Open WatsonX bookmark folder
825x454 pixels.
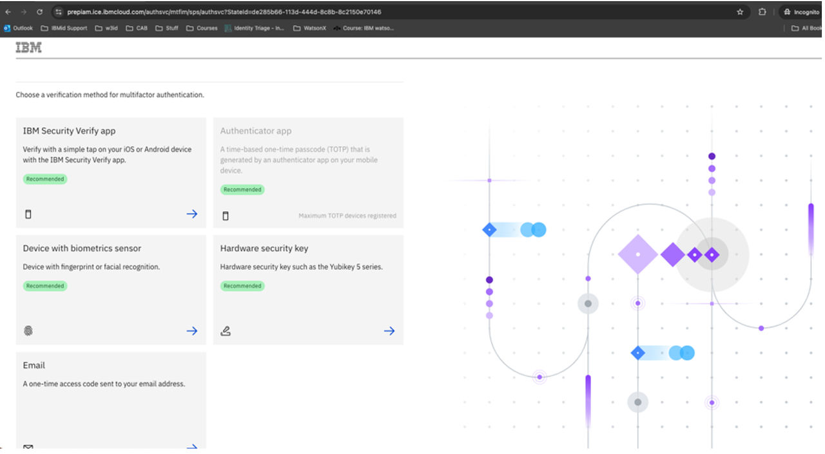[309, 28]
